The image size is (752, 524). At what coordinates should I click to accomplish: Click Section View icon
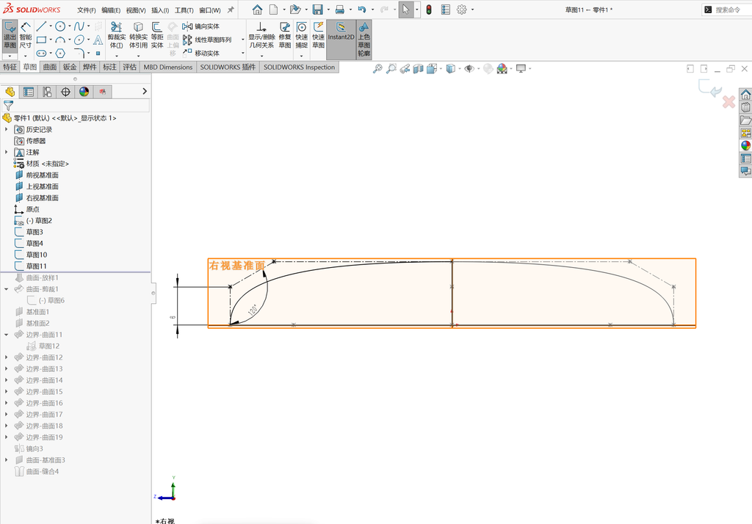[418, 68]
